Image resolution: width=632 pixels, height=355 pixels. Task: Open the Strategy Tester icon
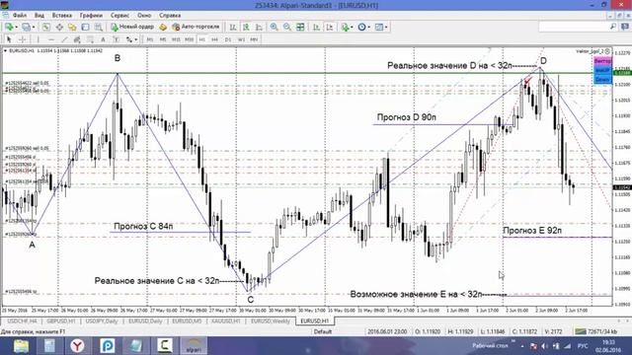pos(99,27)
